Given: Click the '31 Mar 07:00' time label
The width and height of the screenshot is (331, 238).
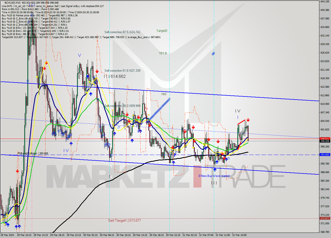Looking at the screenshot, I should click(206, 235).
